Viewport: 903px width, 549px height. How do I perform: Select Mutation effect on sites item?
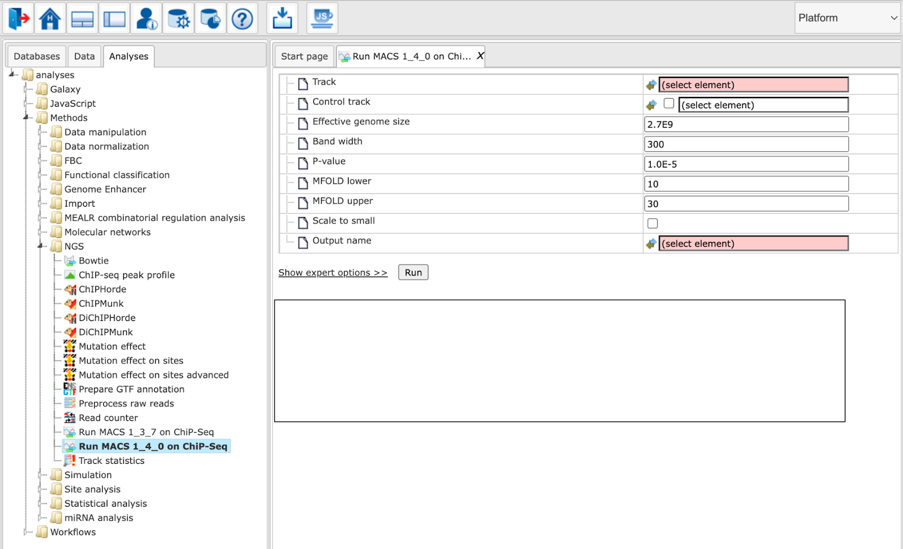coord(131,361)
